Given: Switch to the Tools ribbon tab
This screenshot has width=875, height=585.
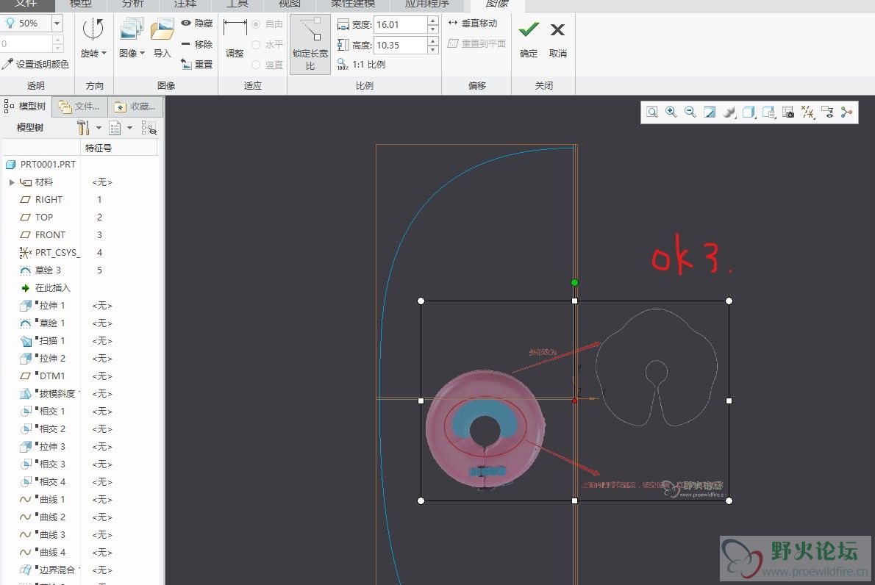Looking at the screenshot, I should coord(238,4).
